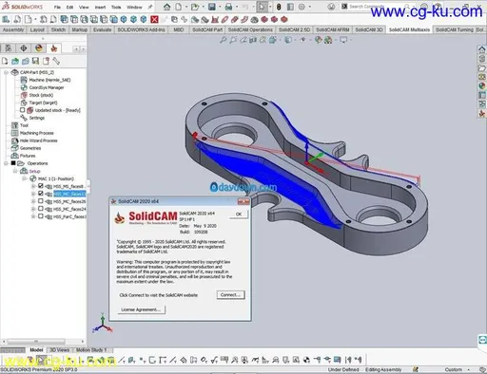
Task: Collapse the CAM-Part (HSS_2) tree node
Action: (6, 72)
